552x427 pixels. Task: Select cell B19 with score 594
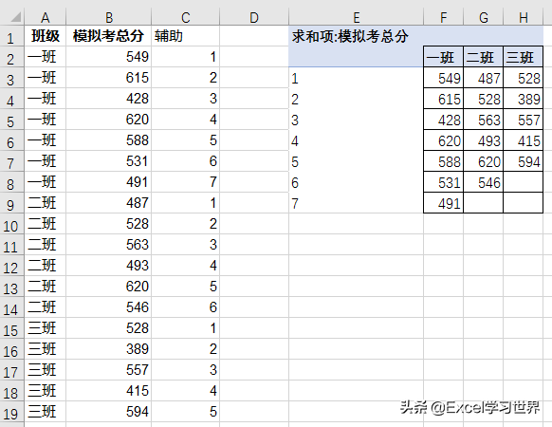pyautogui.click(x=108, y=412)
